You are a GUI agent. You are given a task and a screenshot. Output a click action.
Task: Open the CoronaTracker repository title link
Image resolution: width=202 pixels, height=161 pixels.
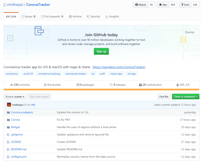(x=38, y=5)
